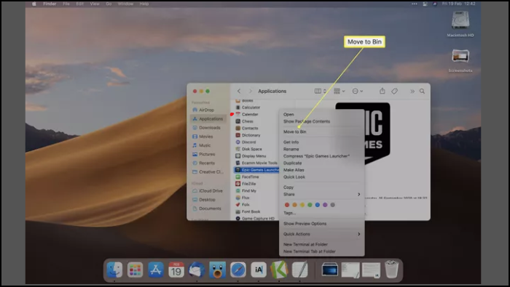The width and height of the screenshot is (510, 287).
Task: Pick the purple tag color dot
Action: [x=325, y=205]
